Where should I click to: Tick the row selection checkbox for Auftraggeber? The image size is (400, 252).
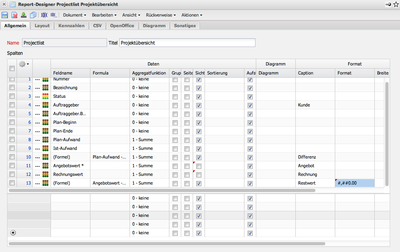pos(12,105)
